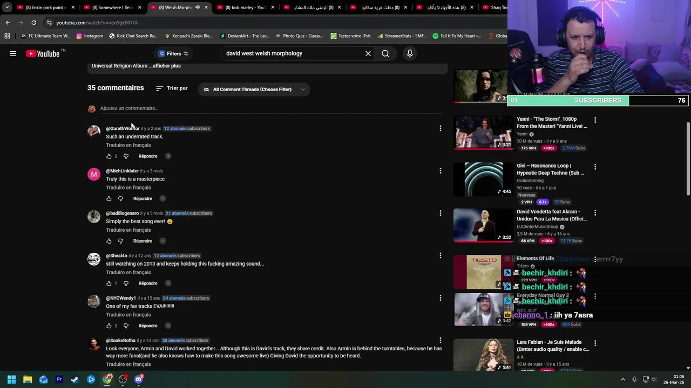
Task: Like MichLinklater's masterpiece comment
Action: point(109,199)
